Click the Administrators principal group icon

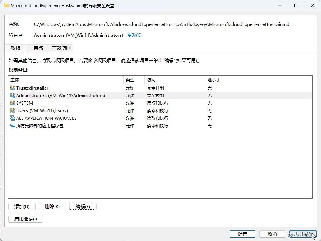13,96
